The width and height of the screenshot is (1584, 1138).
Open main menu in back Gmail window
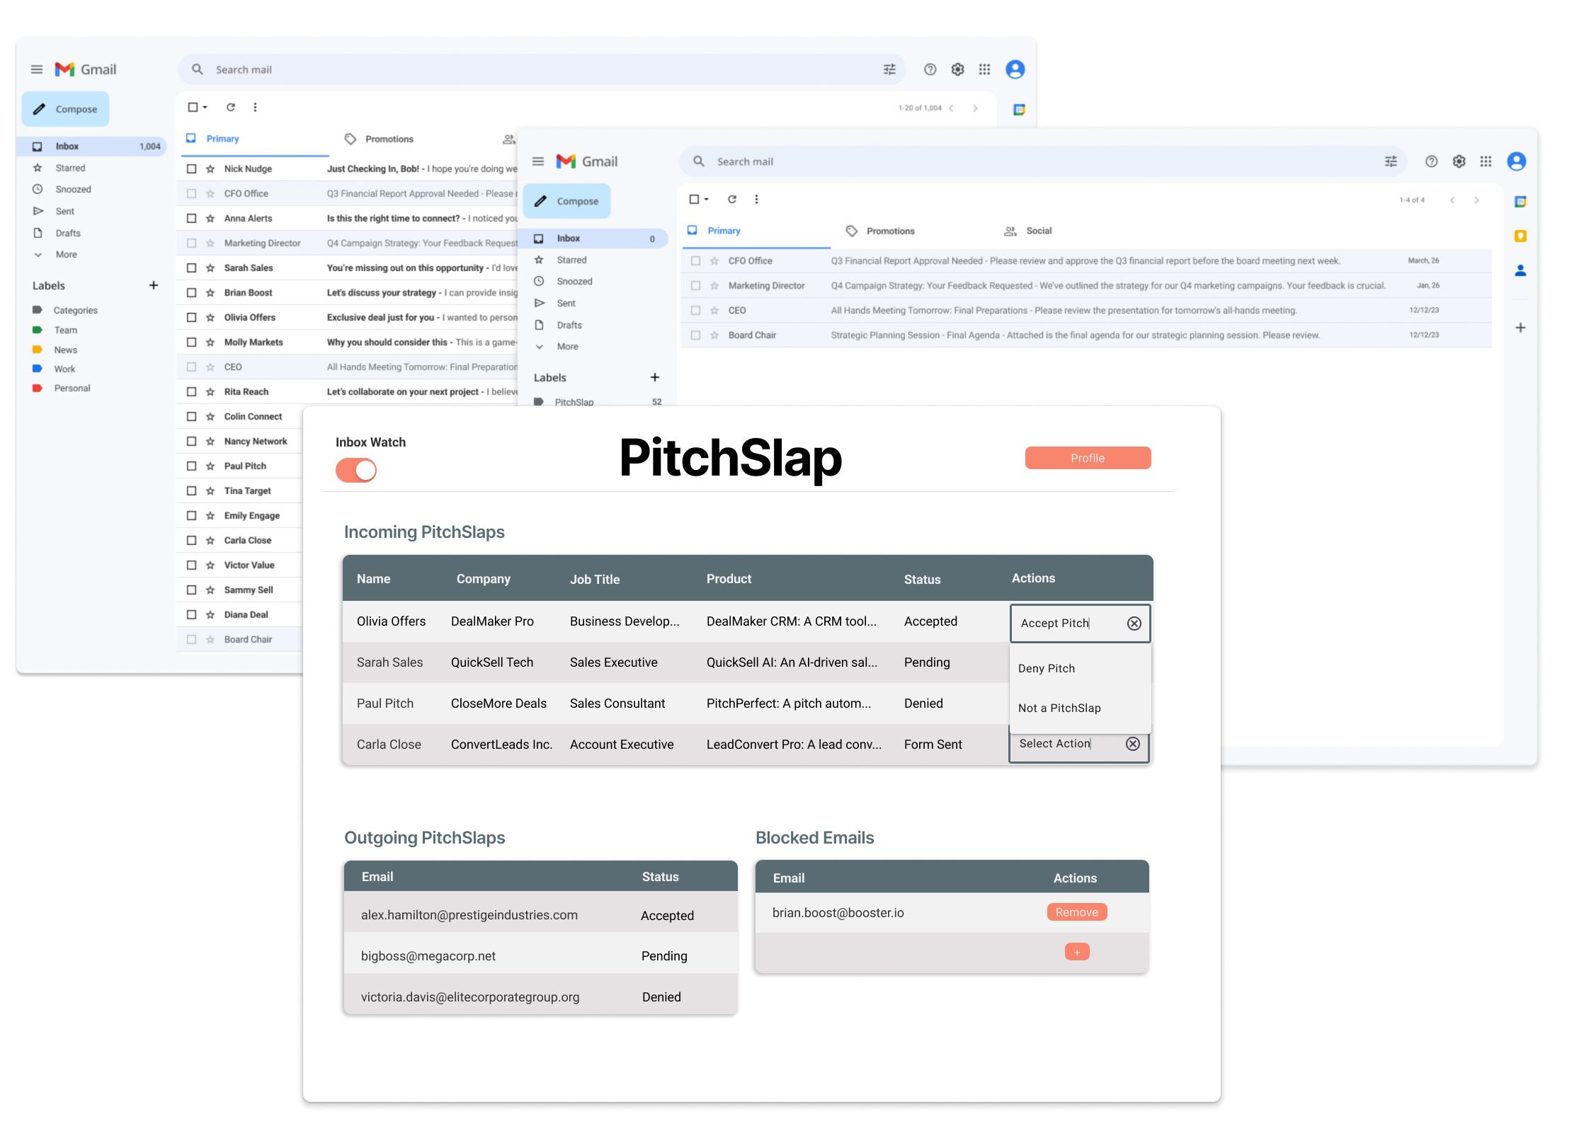point(37,69)
